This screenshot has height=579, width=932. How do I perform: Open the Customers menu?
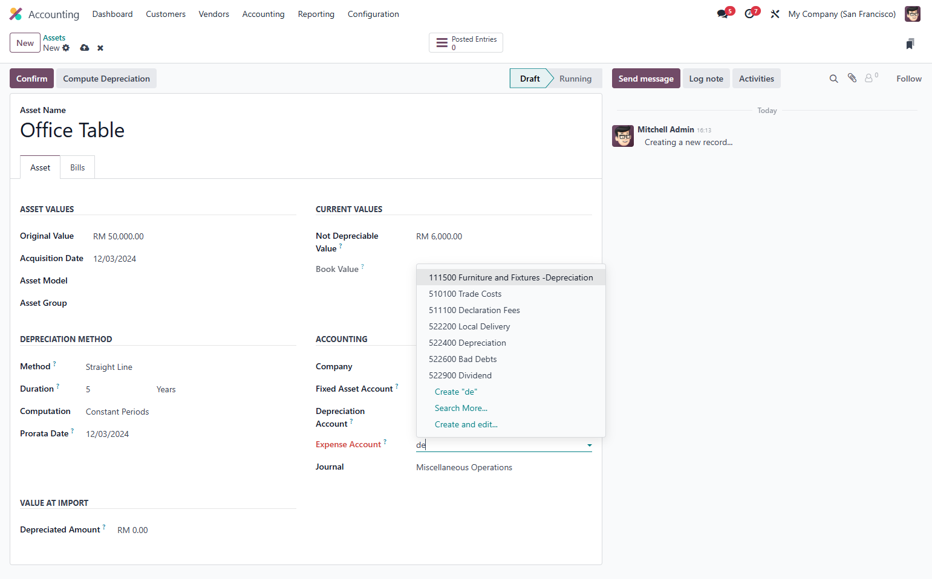click(166, 14)
